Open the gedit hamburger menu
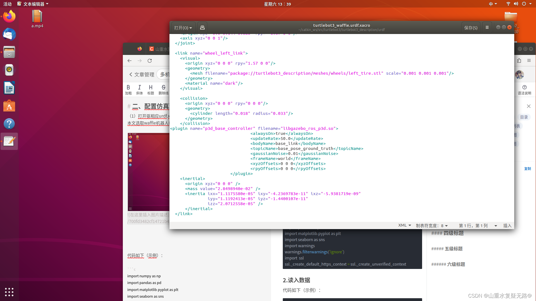This screenshot has height=301, width=536. 487,28
